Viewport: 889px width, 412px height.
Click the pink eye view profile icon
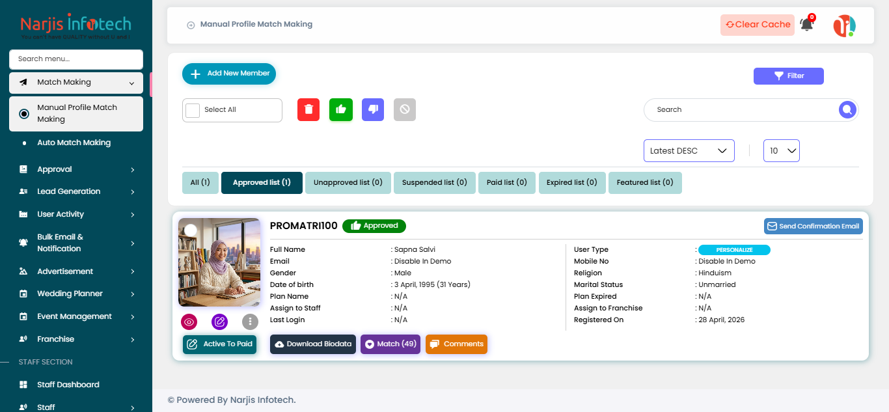[189, 322]
